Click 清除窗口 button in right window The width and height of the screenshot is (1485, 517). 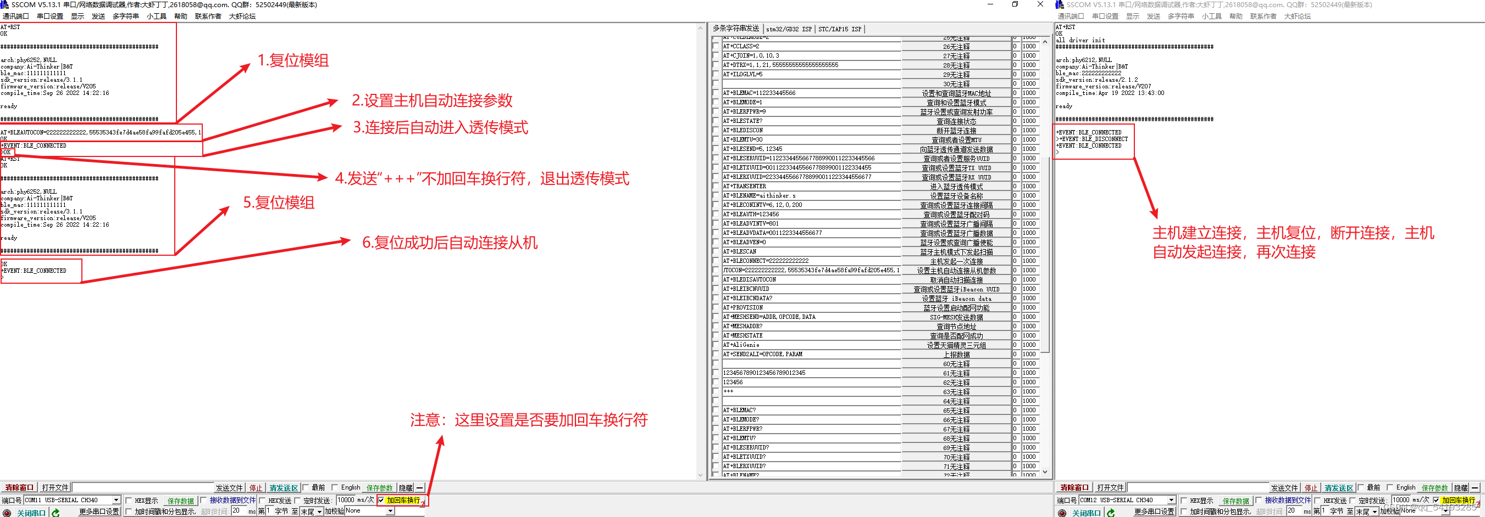point(1075,488)
